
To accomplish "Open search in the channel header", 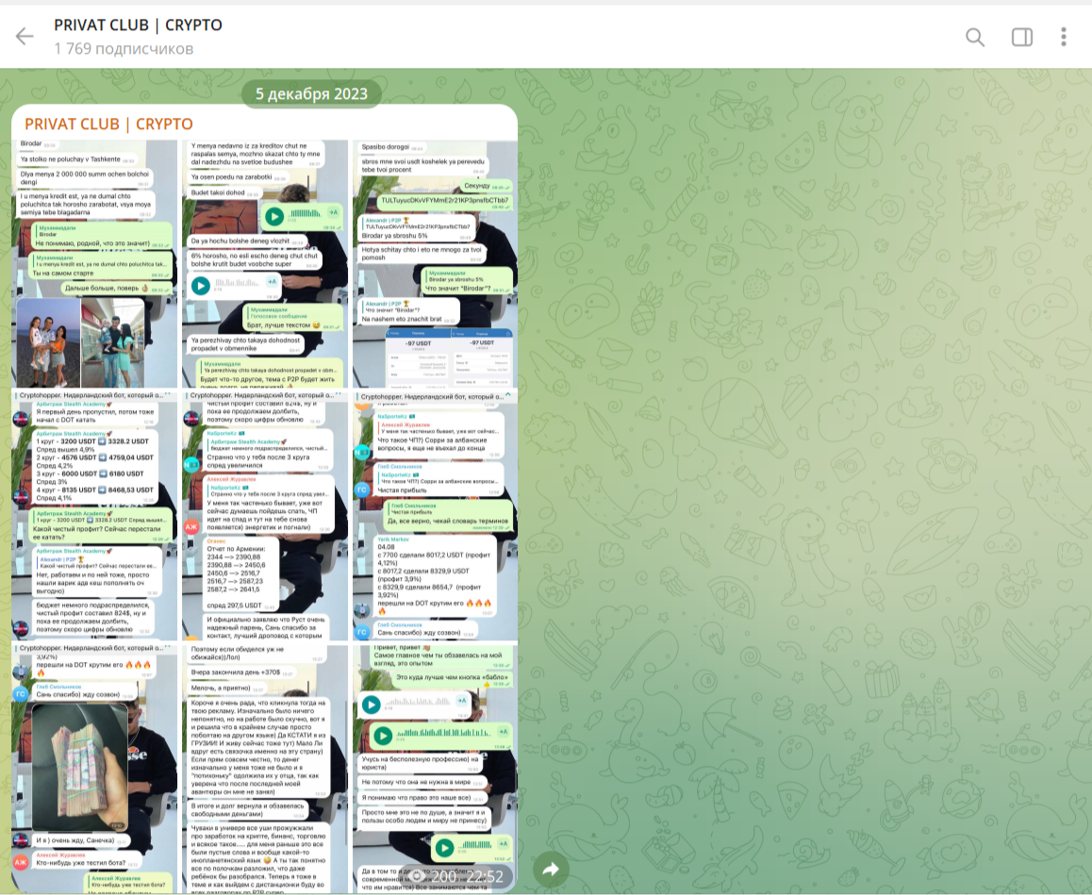I will [975, 37].
